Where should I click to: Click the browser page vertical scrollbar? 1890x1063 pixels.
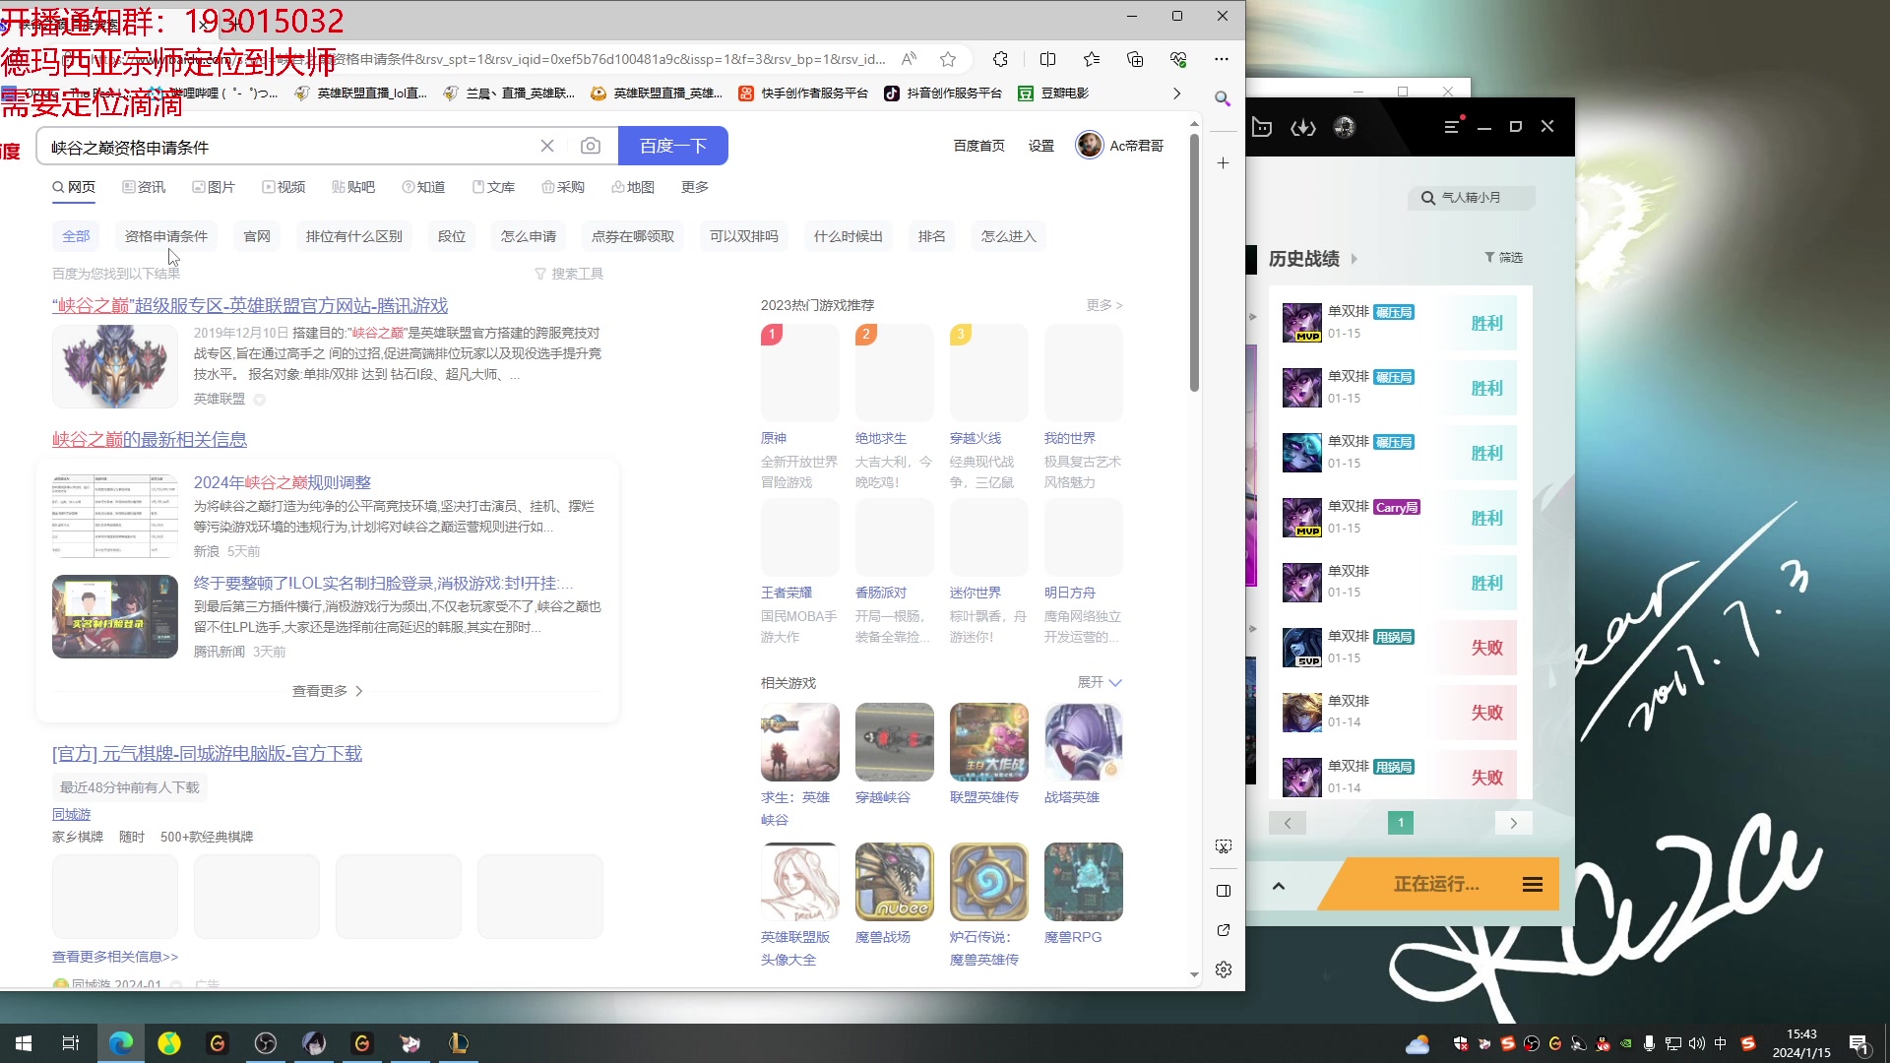1194,263
